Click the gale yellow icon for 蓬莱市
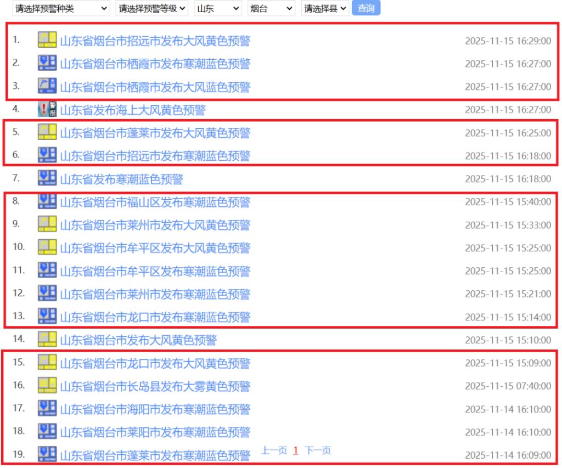 click(x=47, y=132)
